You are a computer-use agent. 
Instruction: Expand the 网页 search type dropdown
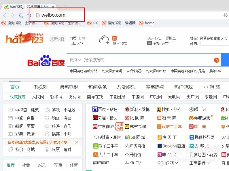(75, 60)
